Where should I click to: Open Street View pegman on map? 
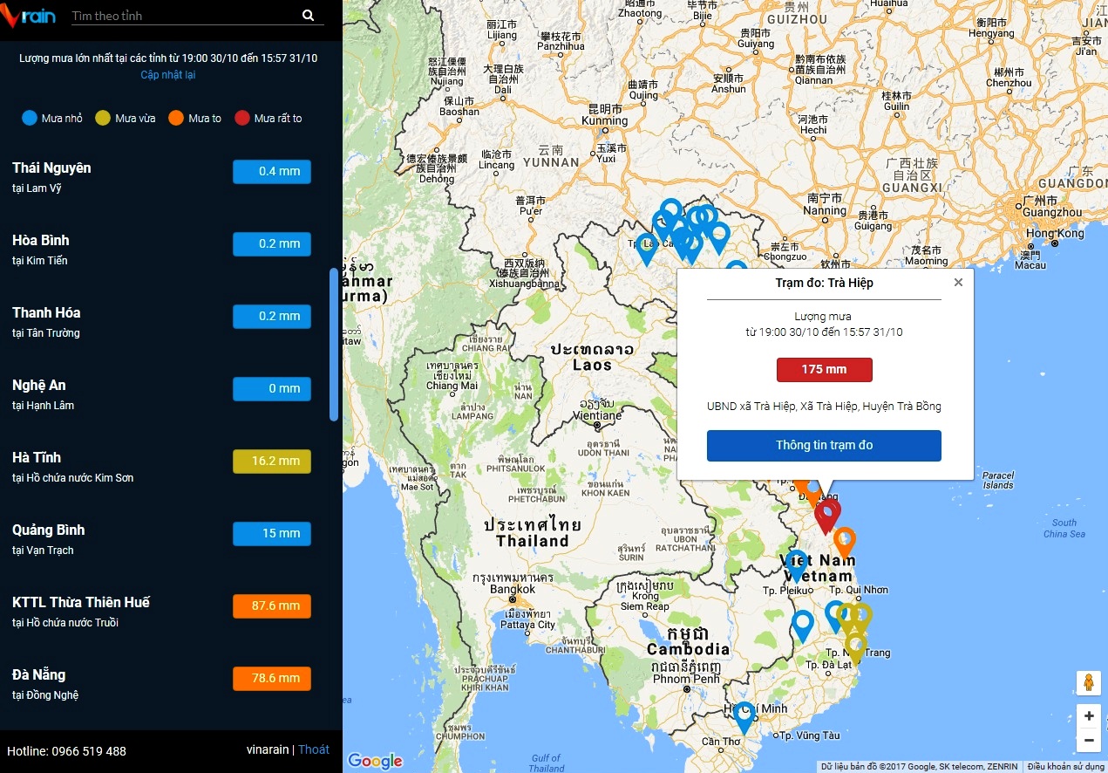coord(1088,682)
